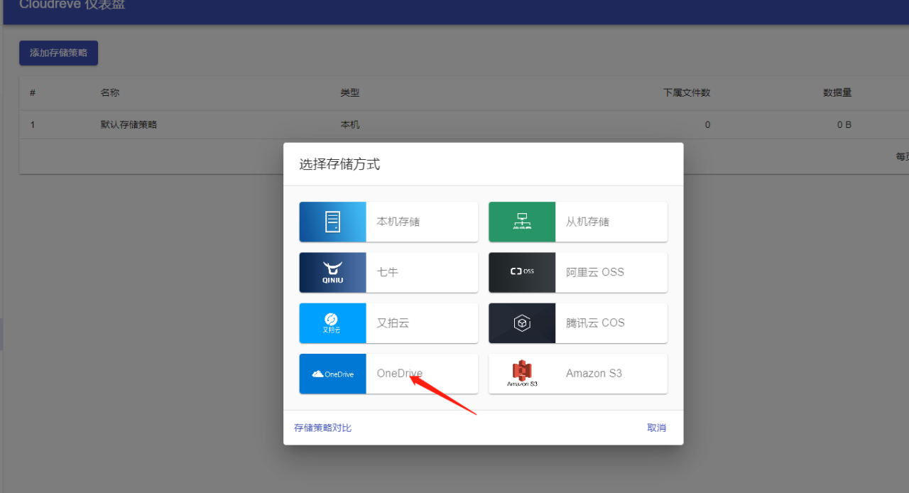The image size is (909, 493).
Task: Click the Amazon S3 red bucket icon
Action: click(522, 373)
